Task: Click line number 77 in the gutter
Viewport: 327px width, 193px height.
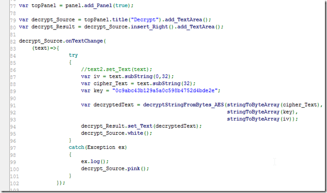Action: 13,6
